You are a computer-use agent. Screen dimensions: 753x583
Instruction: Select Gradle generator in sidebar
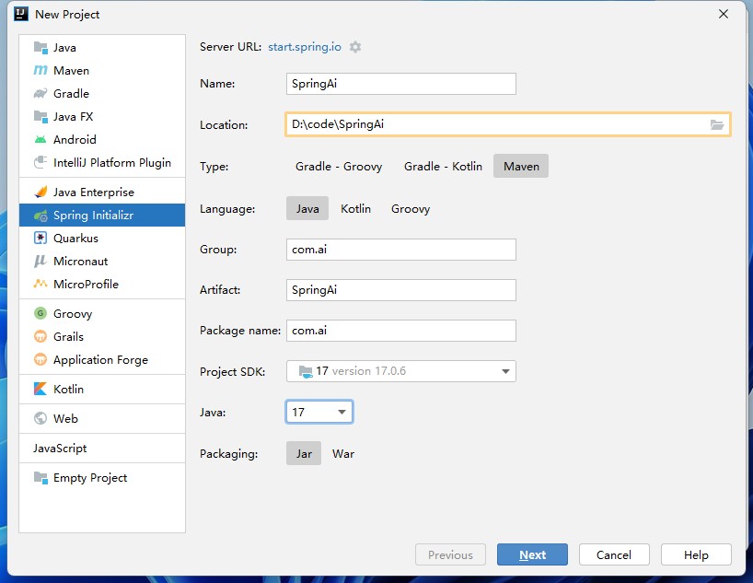102,93
